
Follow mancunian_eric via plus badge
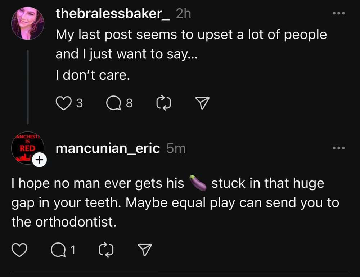(40, 160)
